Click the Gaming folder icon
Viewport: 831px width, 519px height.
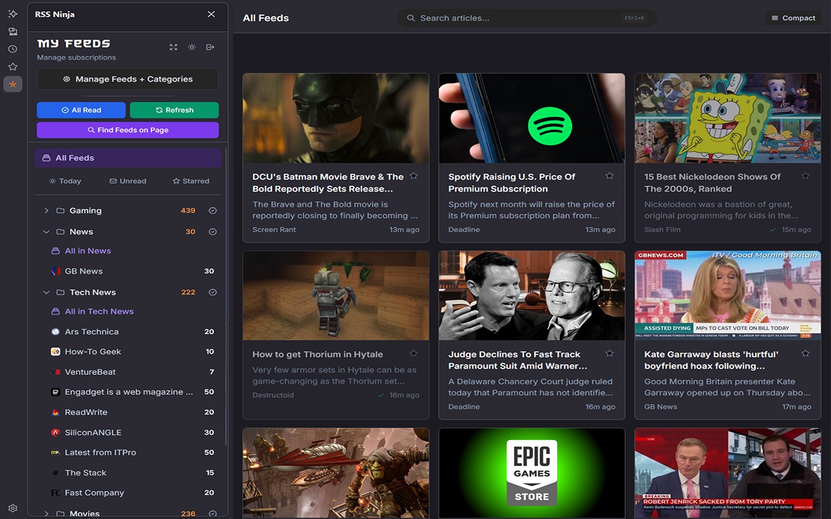tap(60, 211)
